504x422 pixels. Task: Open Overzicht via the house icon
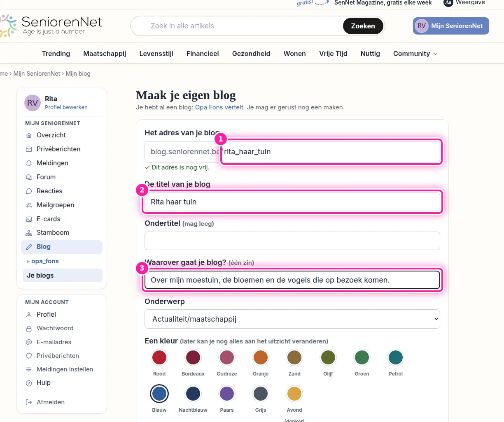[x=29, y=135]
